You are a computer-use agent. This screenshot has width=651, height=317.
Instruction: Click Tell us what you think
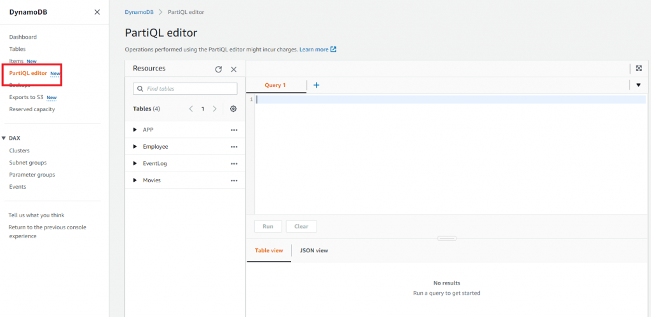pos(36,215)
